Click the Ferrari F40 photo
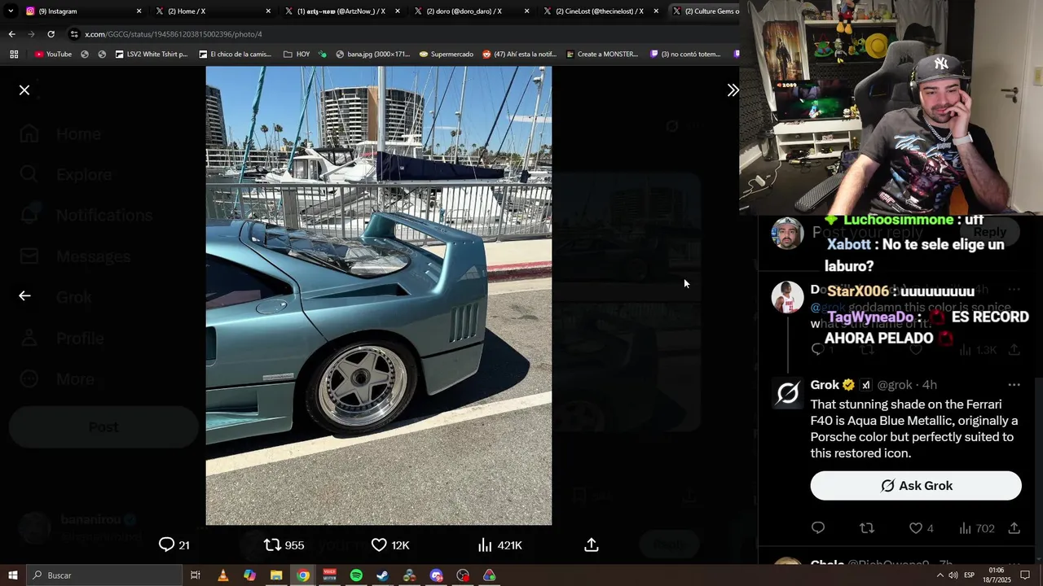1043x586 pixels. tap(379, 295)
